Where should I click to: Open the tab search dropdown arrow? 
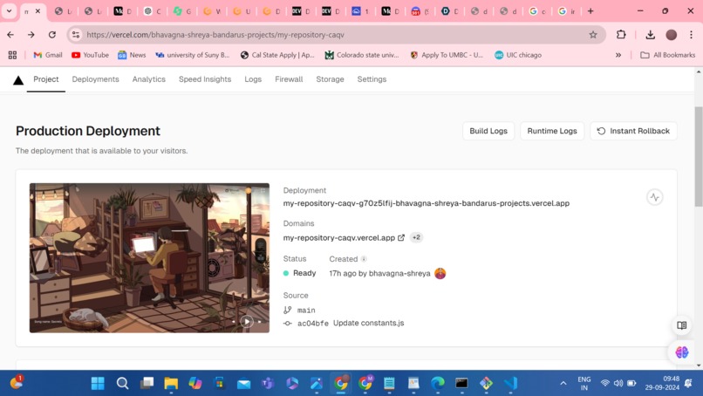point(9,10)
